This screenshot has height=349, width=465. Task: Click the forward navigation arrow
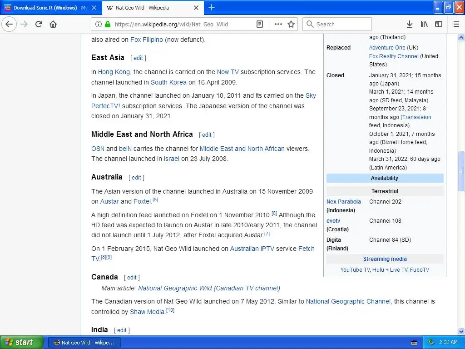(x=25, y=24)
